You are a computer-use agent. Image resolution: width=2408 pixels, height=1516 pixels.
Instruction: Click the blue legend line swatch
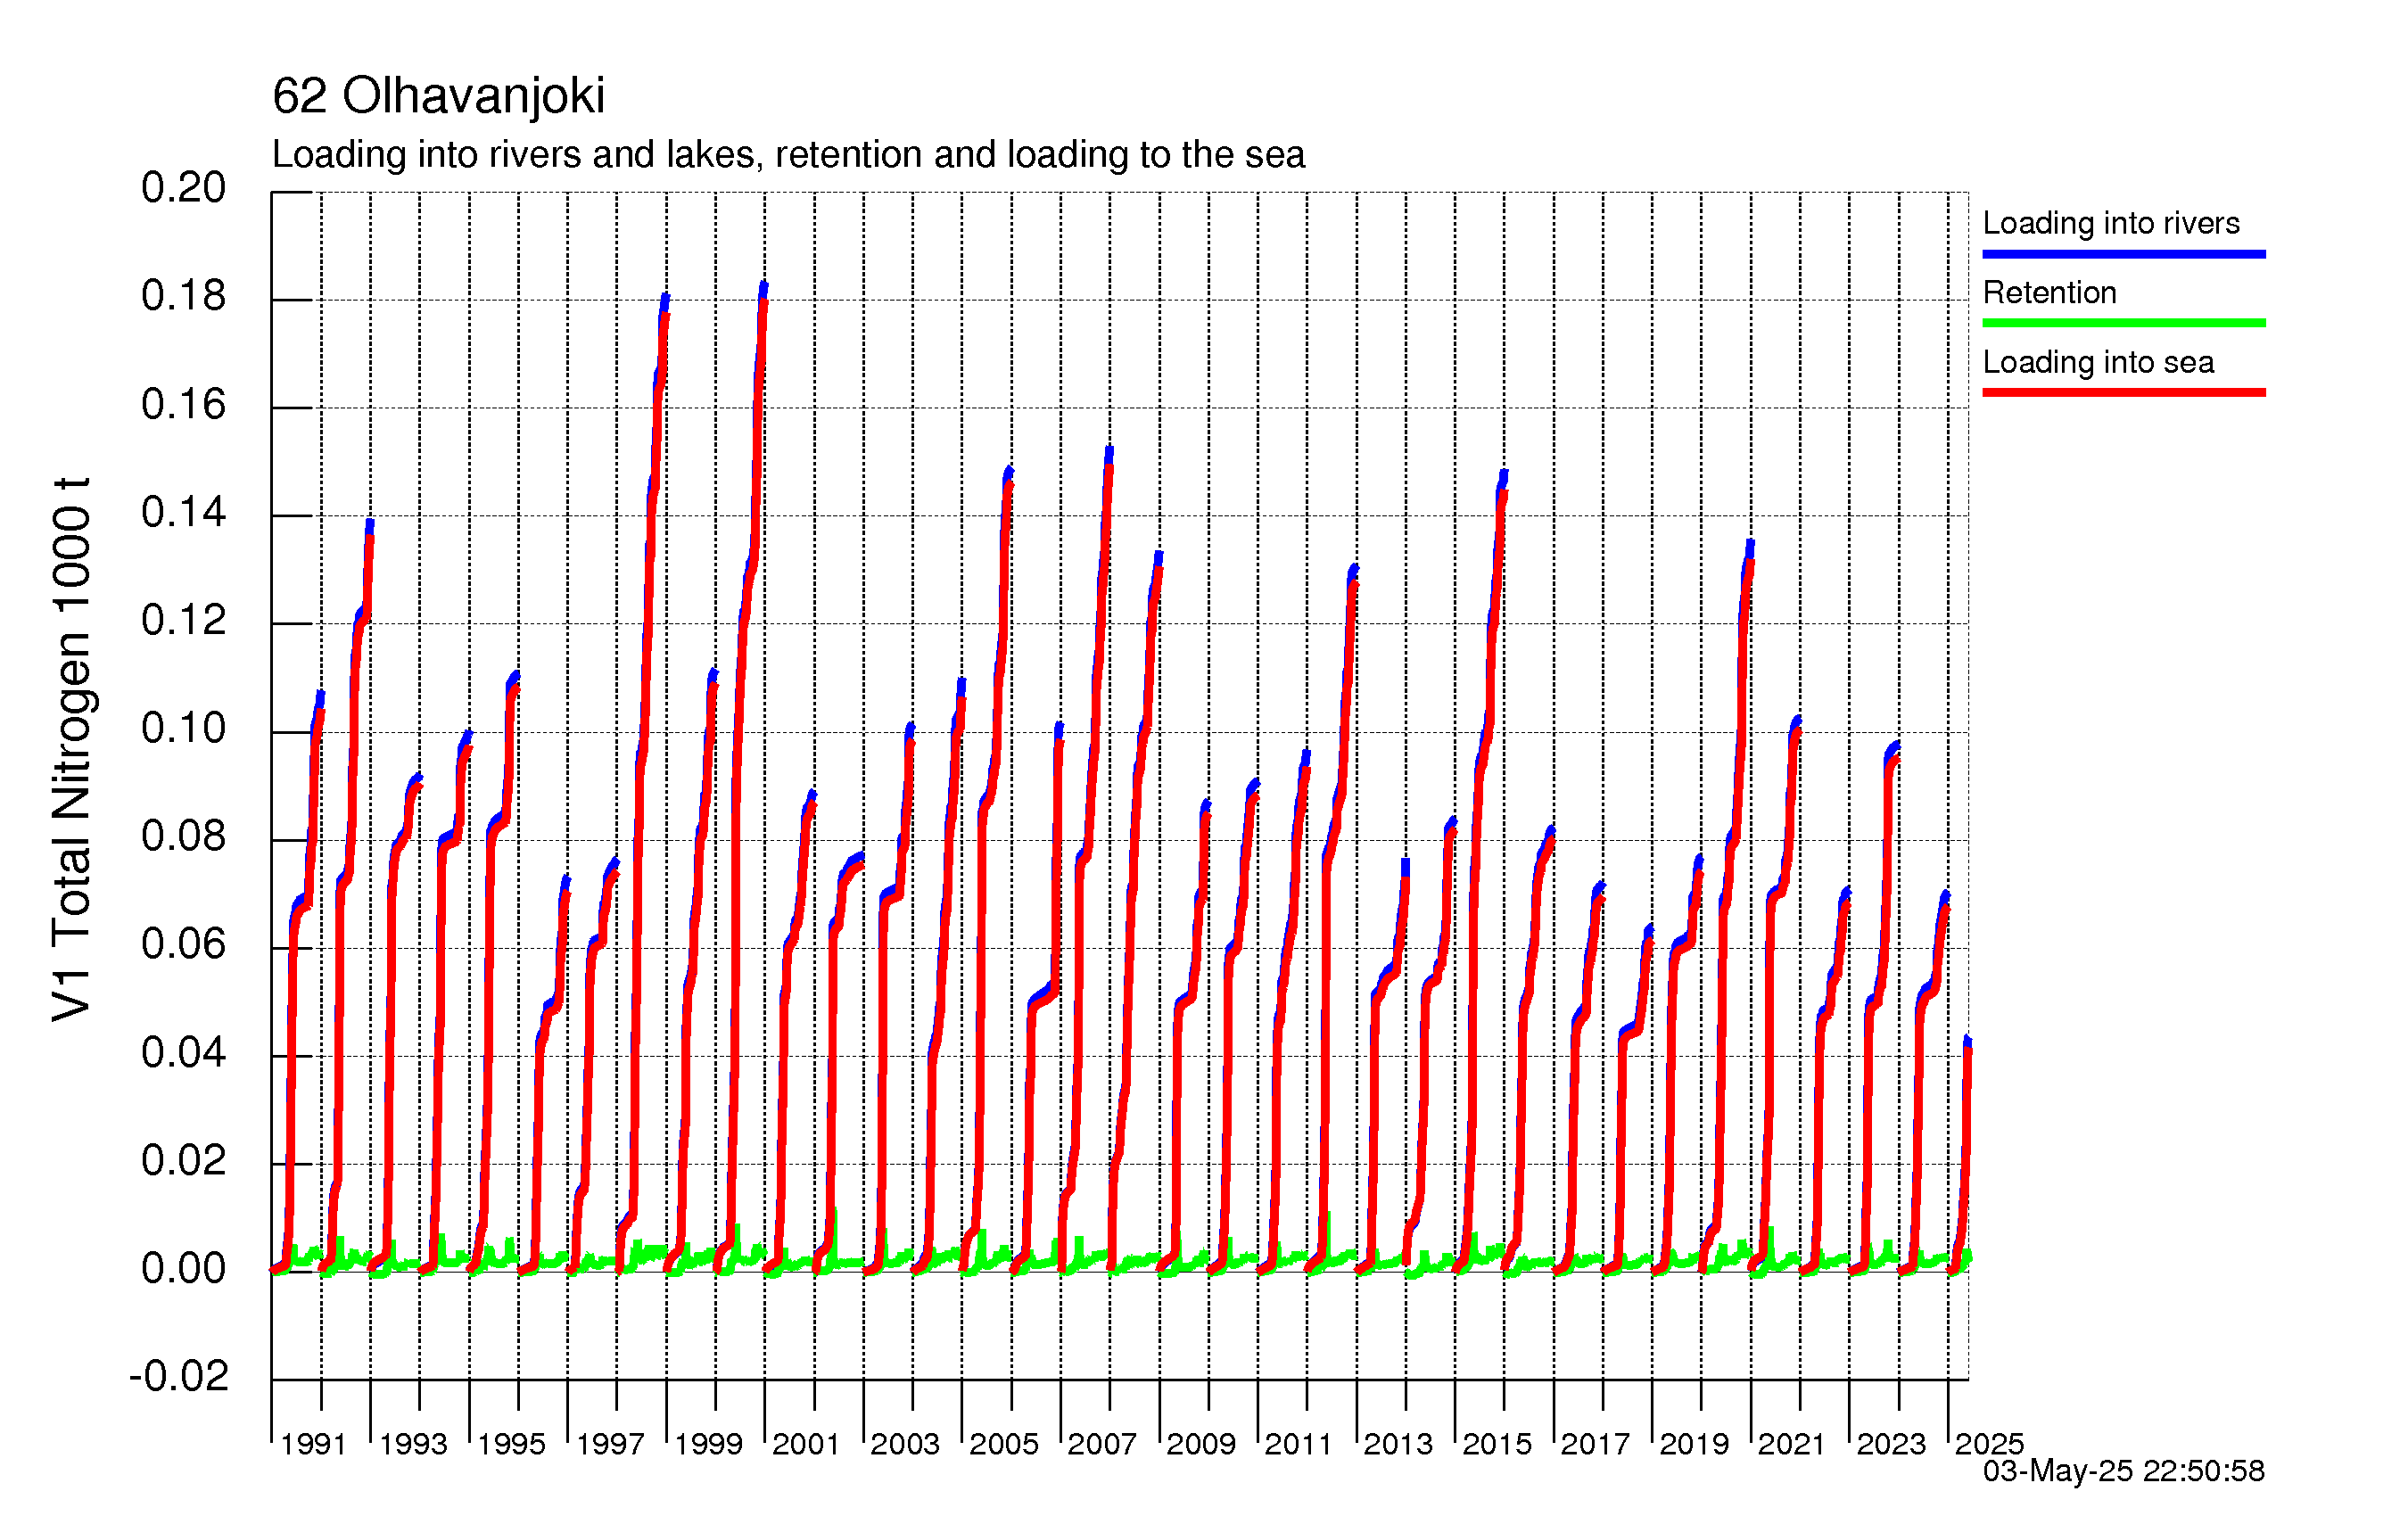pos(2124,254)
